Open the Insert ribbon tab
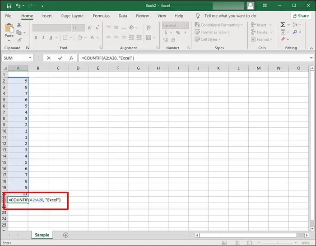This screenshot has height=246, width=316. [x=46, y=16]
